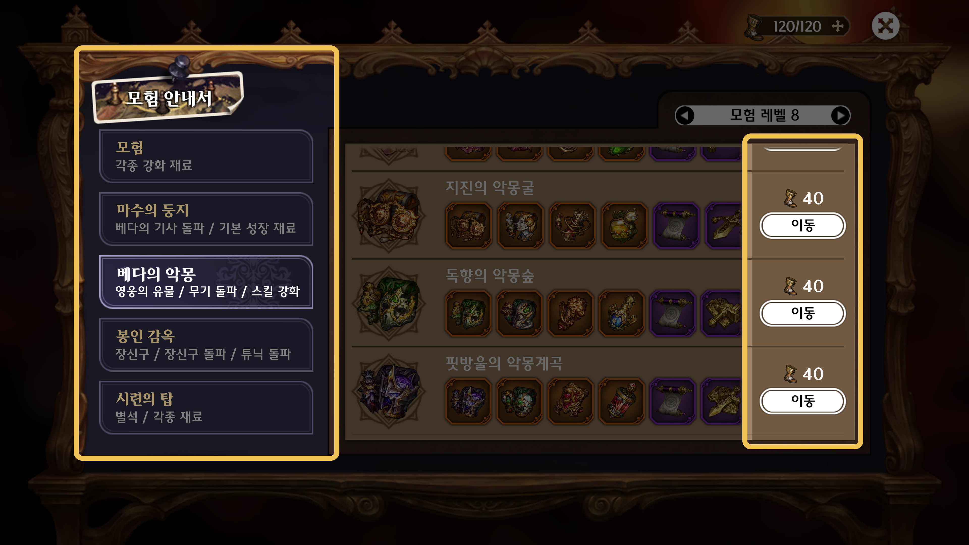969x545 pixels.
Task: Tap the scroll reward in 지진의 악몽굴 row
Action: [676, 226]
